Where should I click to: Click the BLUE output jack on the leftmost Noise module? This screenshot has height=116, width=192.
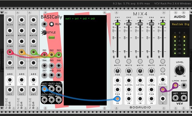[x=10, y=20]
